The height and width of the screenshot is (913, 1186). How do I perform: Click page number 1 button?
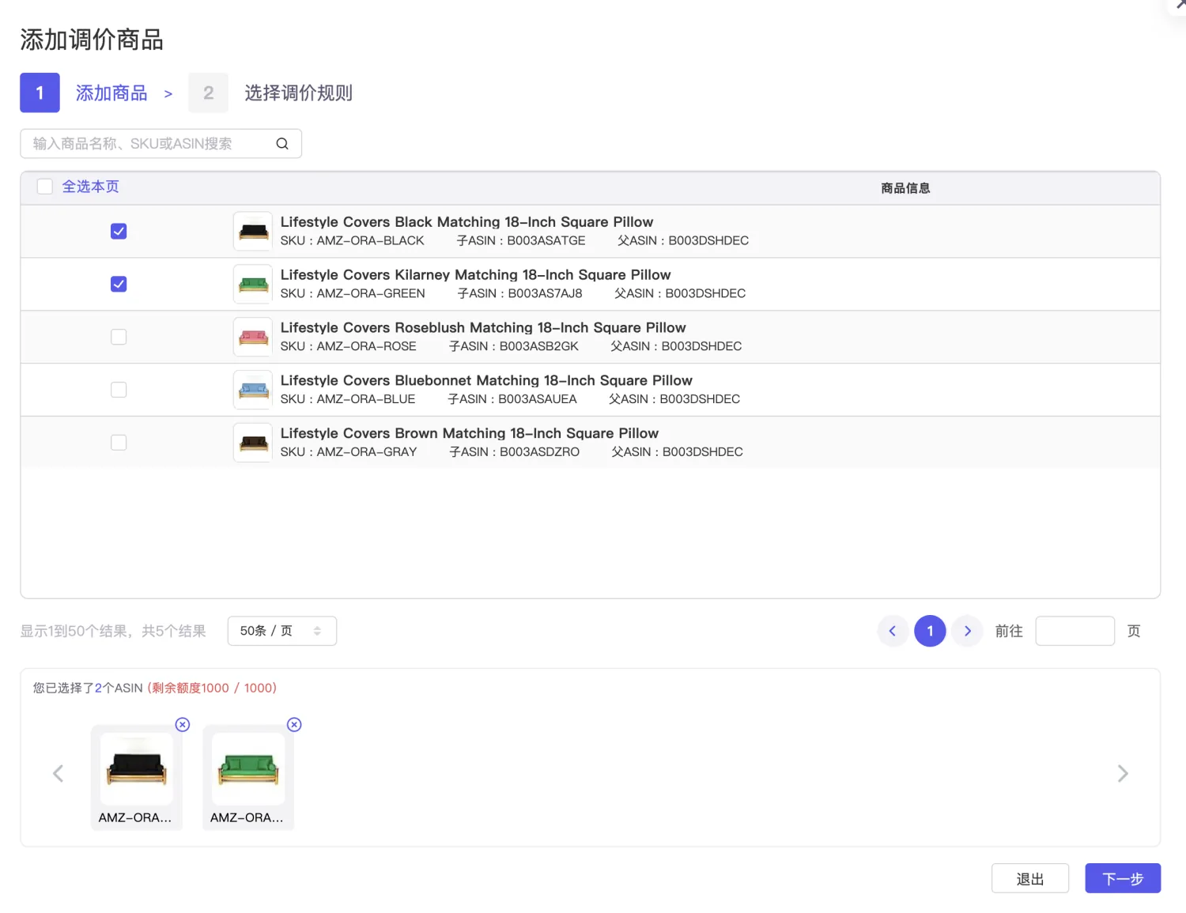point(930,631)
